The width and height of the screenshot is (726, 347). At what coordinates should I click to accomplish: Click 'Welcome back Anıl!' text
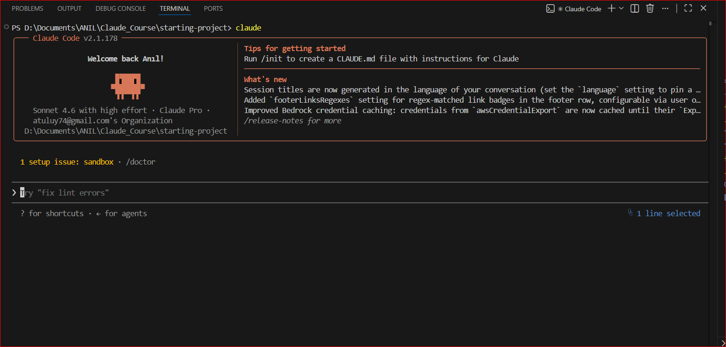[126, 59]
